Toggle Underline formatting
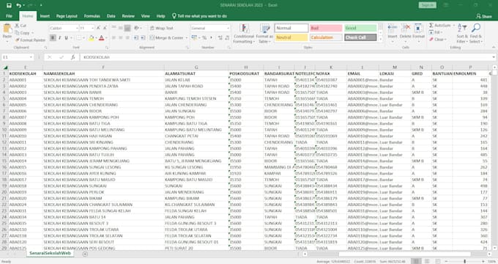Screen dimensions: 498x264 (x=67, y=38)
